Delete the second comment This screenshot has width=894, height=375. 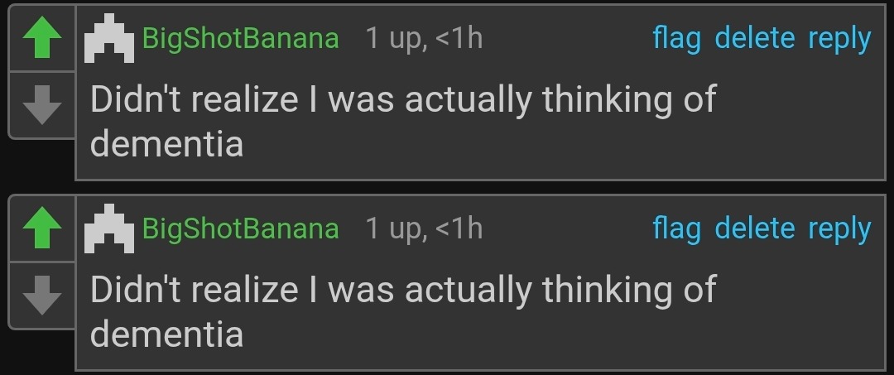(x=754, y=229)
